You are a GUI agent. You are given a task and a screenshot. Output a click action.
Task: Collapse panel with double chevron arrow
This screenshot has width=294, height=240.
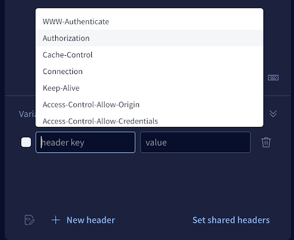click(x=273, y=114)
